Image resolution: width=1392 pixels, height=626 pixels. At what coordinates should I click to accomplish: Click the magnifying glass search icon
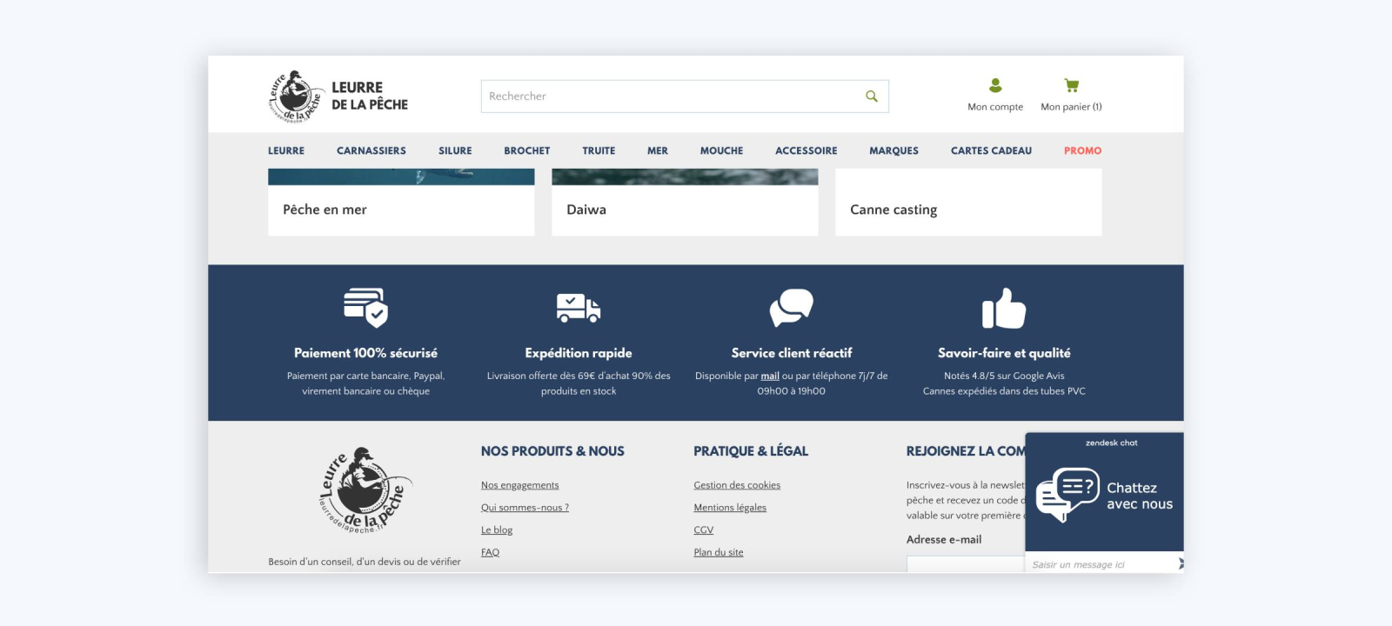(871, 97)
